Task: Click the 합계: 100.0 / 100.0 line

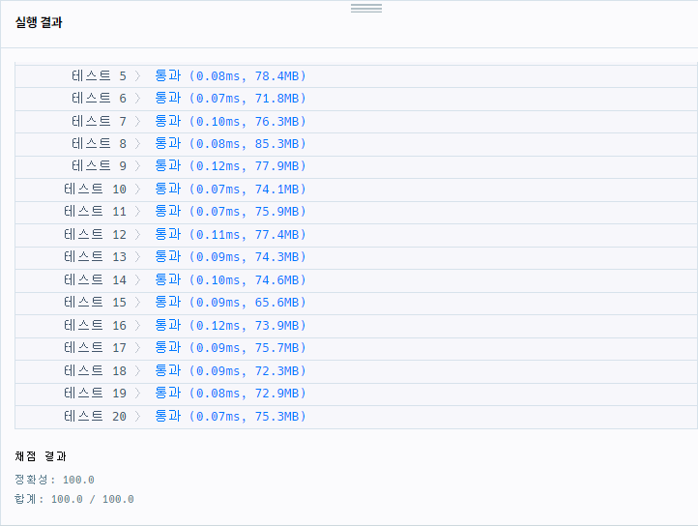Action: click(x=73, y=499)
